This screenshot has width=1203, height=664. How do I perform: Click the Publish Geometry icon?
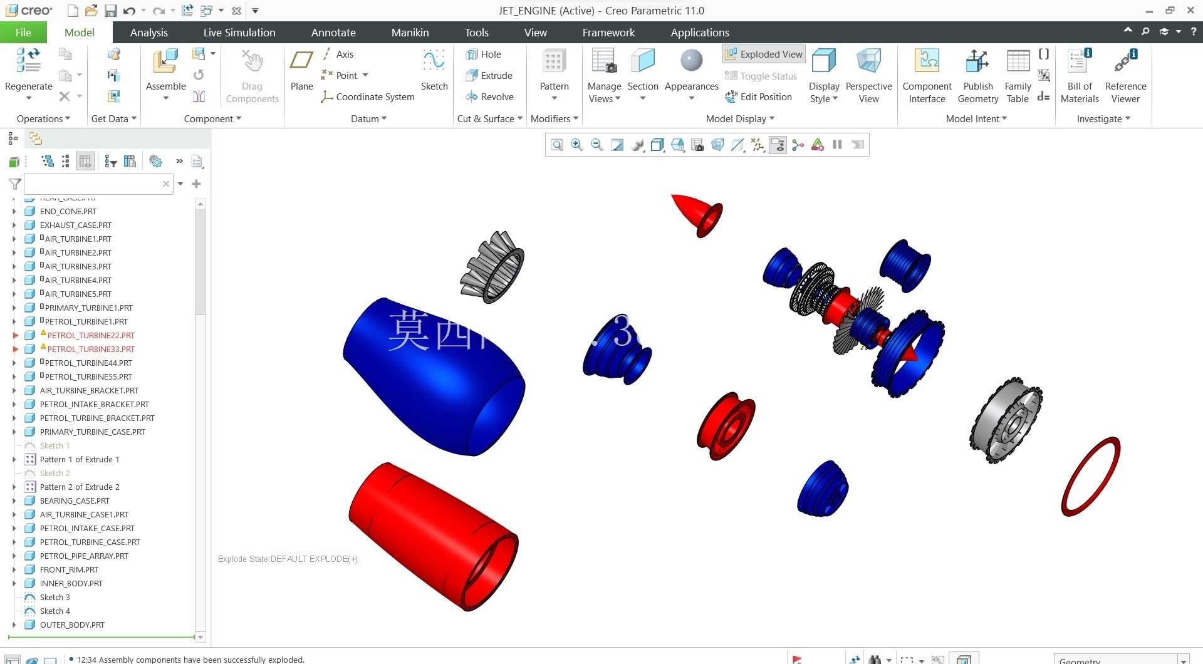click(x=977, y=61)
